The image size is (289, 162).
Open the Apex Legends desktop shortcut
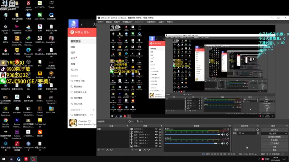tap(29, 5)
